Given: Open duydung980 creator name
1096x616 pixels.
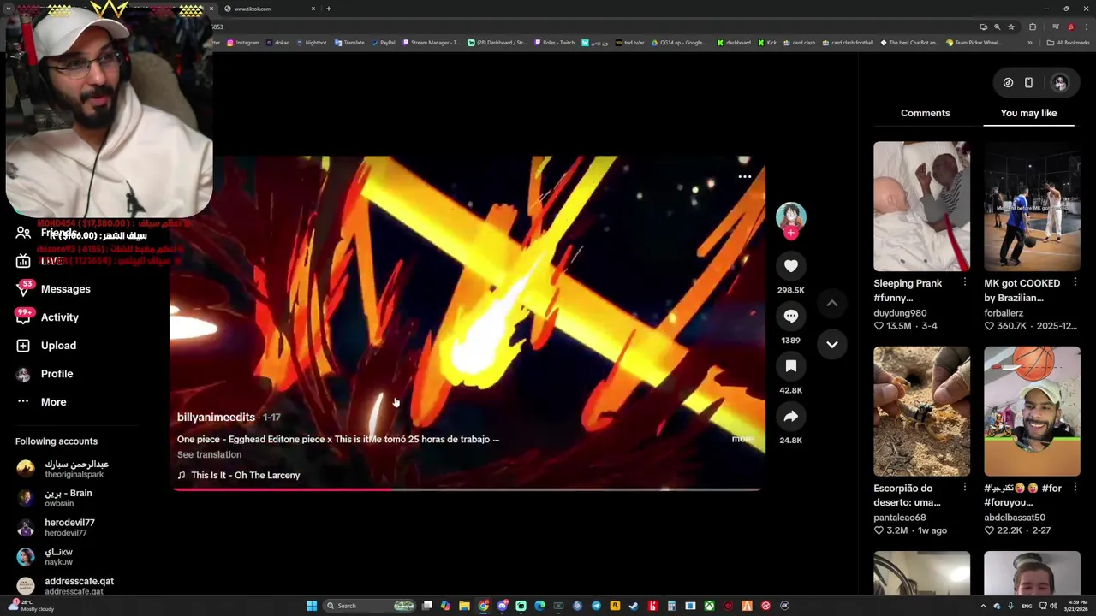Looking at the screenshot, I should pyautogui.click(x=900, y=313).
